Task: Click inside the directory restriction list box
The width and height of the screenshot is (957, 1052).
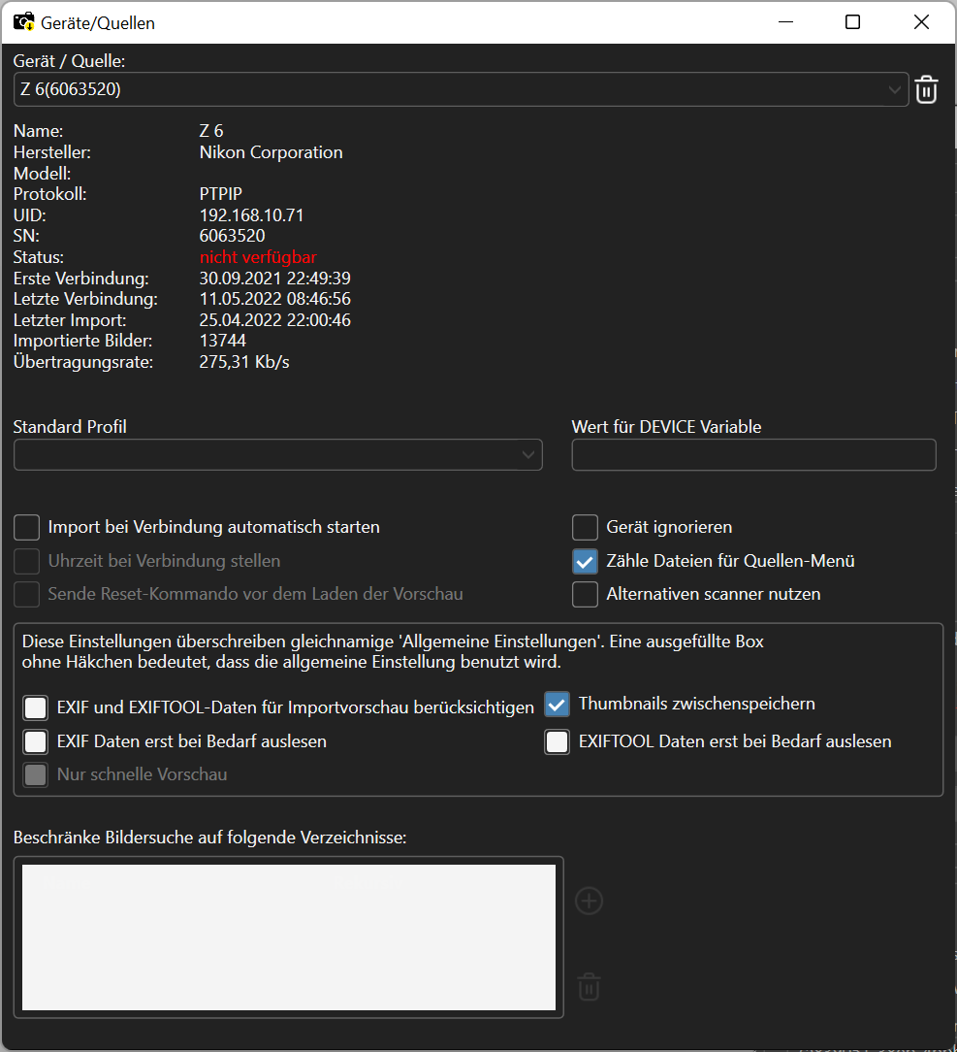Action: pos(289,937)
